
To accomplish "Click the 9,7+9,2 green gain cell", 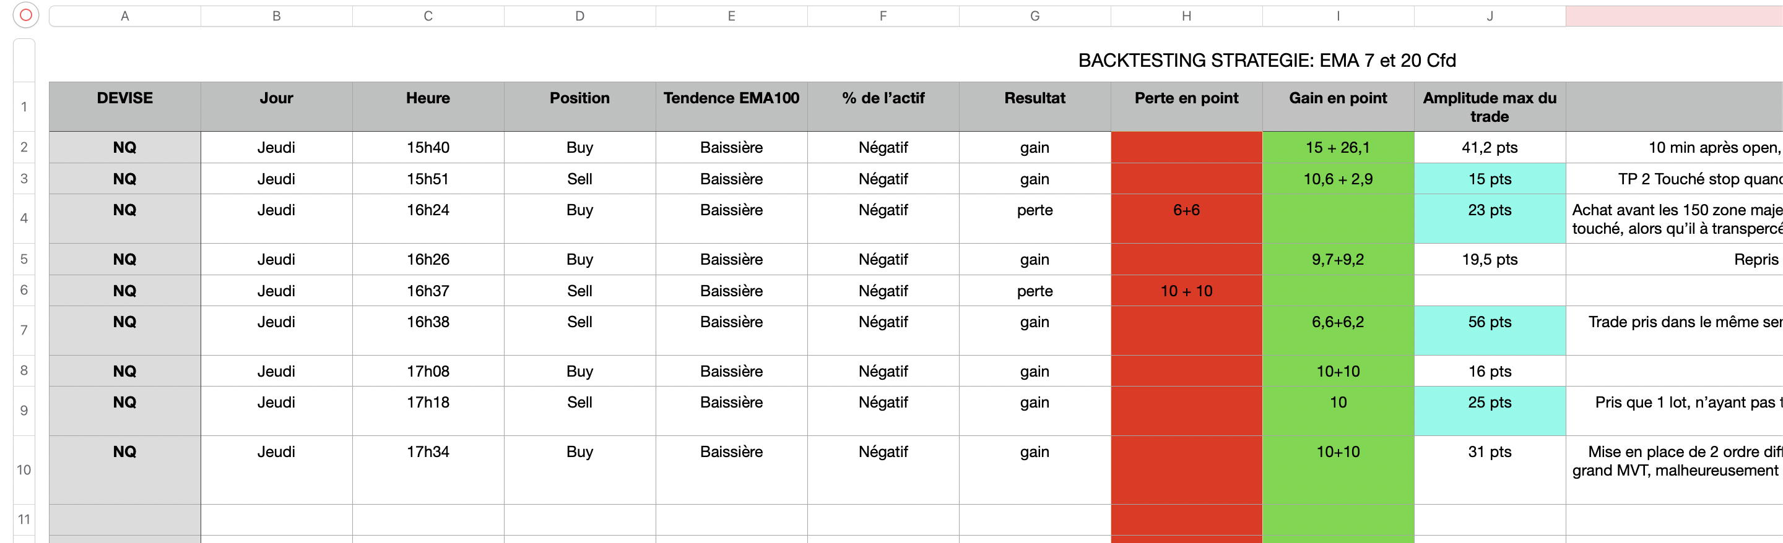I will (1337, 259).
